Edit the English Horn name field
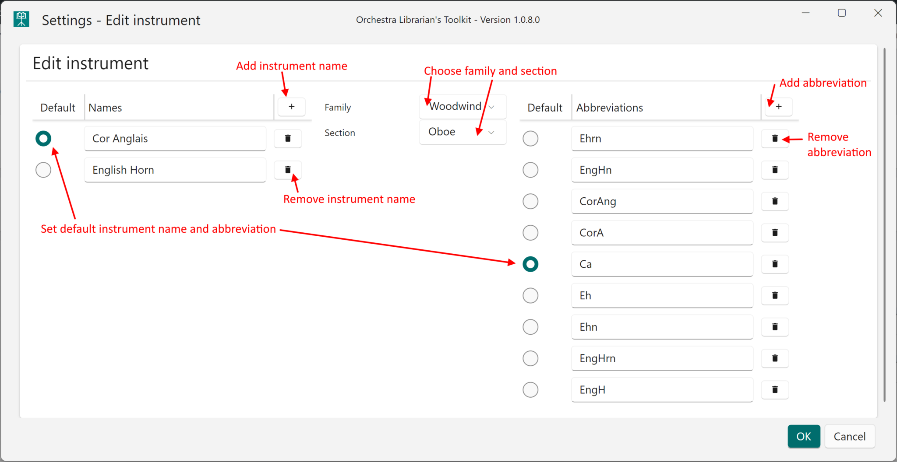Screen dimensions: 897x462 [x=175, y=170]
